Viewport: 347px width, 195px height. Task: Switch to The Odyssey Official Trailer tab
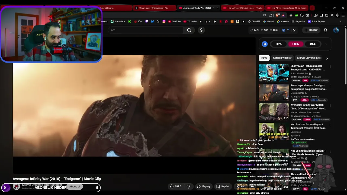242,8
